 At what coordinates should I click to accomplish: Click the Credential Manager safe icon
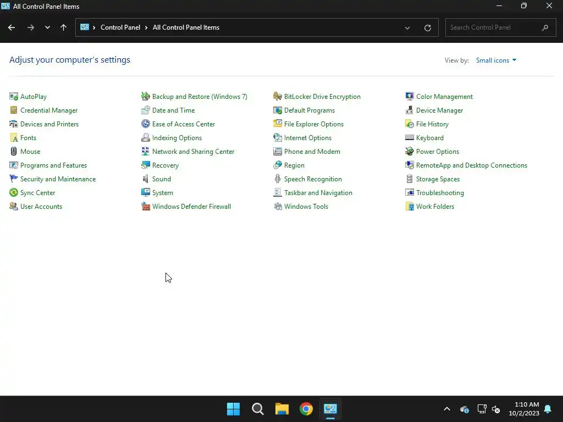(x=14, y=110)
